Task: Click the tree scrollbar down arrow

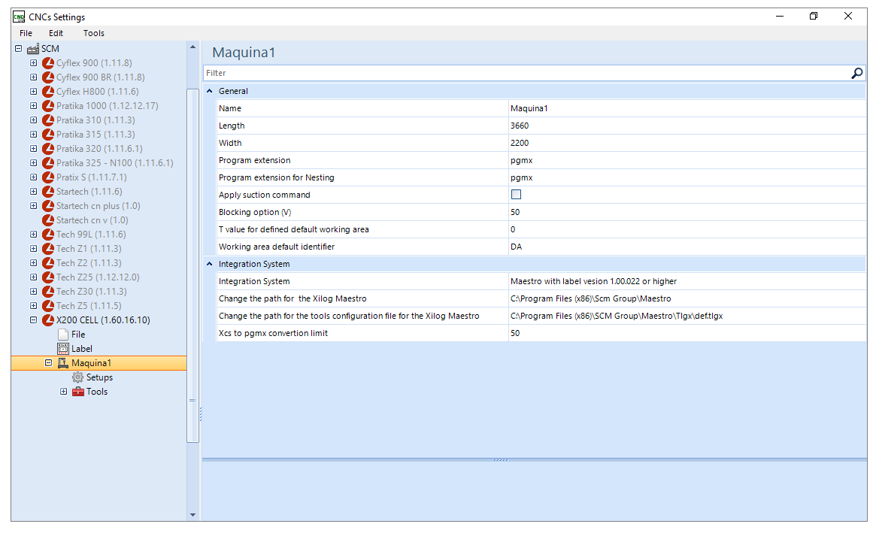Action: point(192,514)
